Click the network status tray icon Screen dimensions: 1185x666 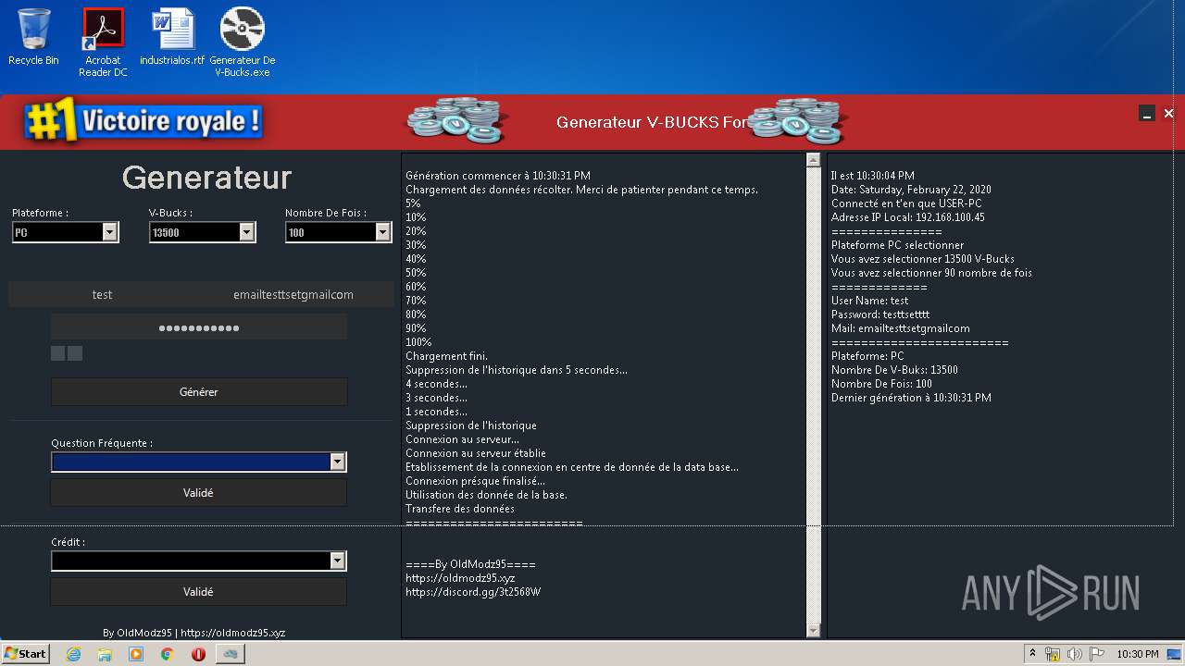pyautogui.click(x=1053, y=654)
